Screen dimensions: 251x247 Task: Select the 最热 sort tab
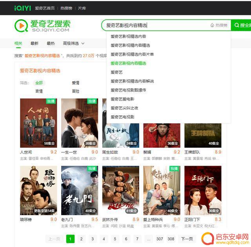[51, 43]
